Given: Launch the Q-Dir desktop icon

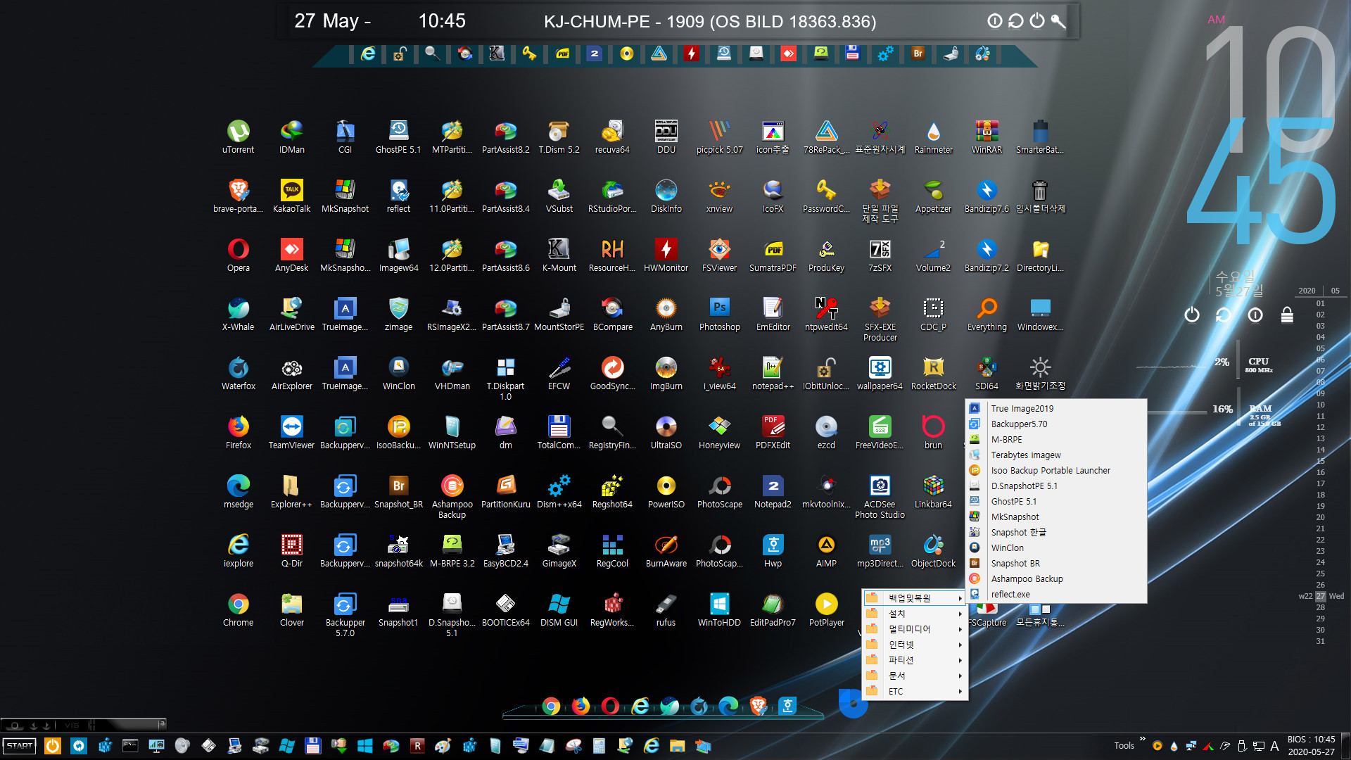Looking at the screenshot, I should click(x=291, y=550).
